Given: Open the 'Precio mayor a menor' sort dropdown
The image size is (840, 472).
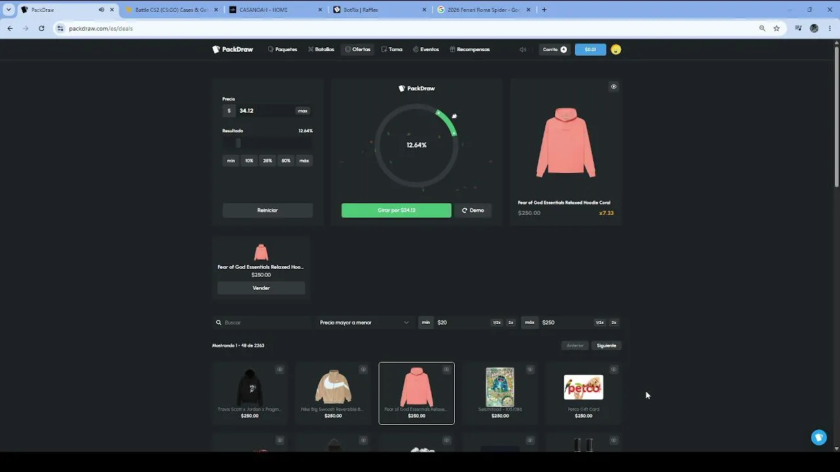Looking at the screenshot, I should click(x=364, y=323).
